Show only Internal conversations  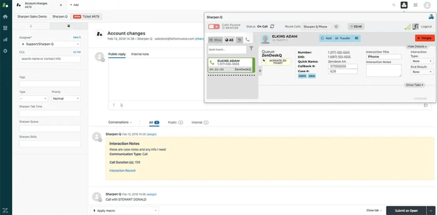coord(200,122)
